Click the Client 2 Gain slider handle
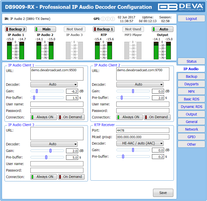The height and width of the screenshot is (201, 207). click(x=133, y=91)
